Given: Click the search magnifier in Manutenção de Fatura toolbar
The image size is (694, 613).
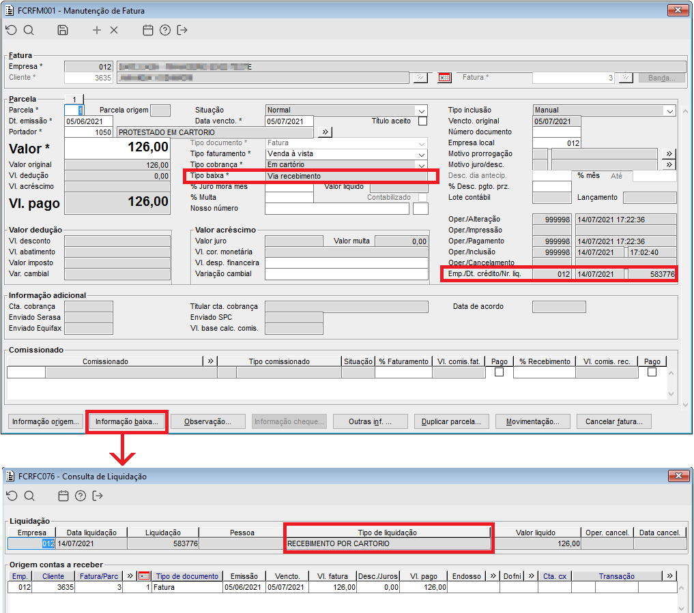Looking at the screenshot, I should point(29,30).
